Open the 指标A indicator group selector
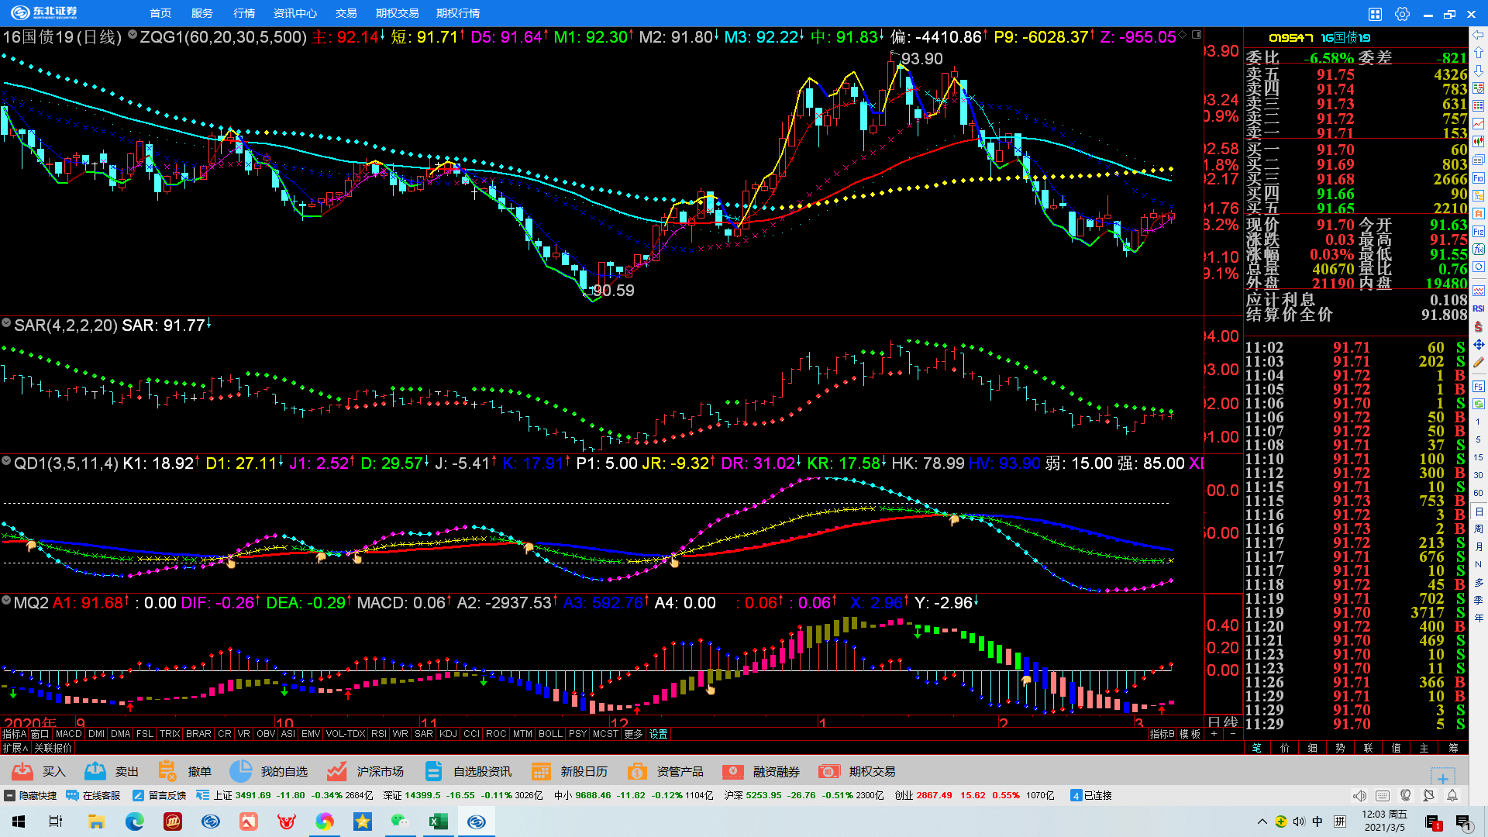Viewport: 1488px width, 837px height. 14,734
